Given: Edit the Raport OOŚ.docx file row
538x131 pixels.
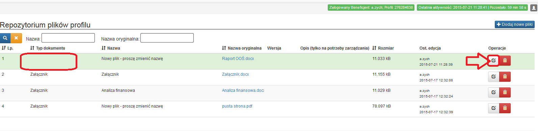Looking at the screenshot, I should coord(493,61).
